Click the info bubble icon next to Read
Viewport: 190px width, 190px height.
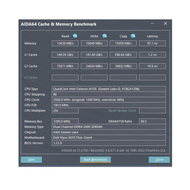75,36
